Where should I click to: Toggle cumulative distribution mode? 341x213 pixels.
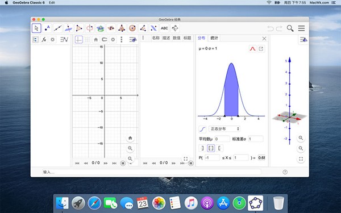(202, 129)
